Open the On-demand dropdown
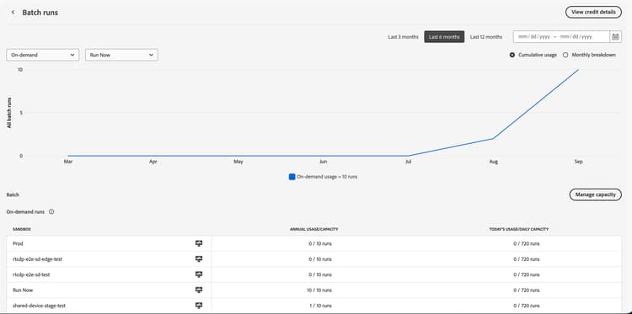The image size is (632, 314). tap(43, 56)
